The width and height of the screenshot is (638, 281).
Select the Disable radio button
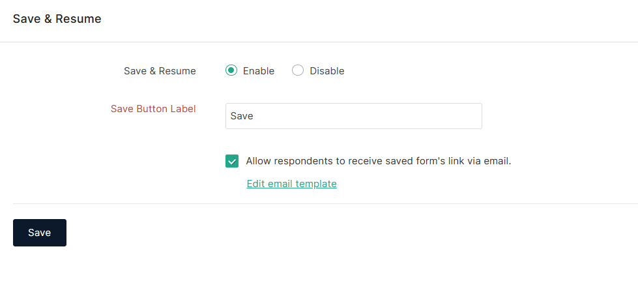coord(298,70)
